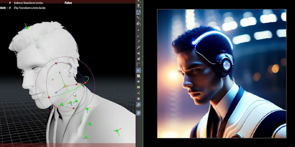Click the checkered square icon with arrow

coord(139,76)
